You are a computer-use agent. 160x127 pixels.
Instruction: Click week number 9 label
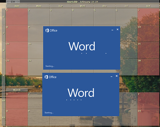[x=4, y=76]
